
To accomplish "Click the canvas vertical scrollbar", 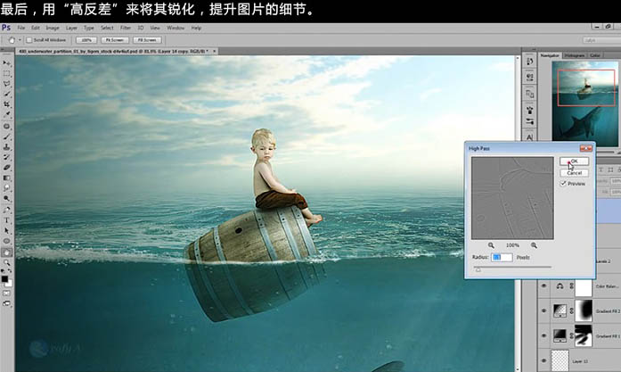I will click(518, 214).
